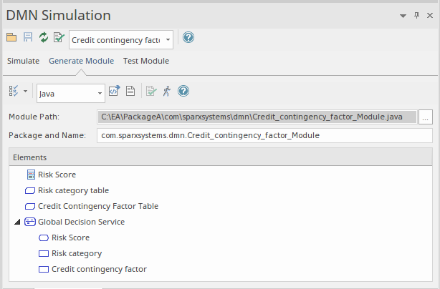Open the checklist options dropdown arrow
440x289 pixels.
click(26, 92)
